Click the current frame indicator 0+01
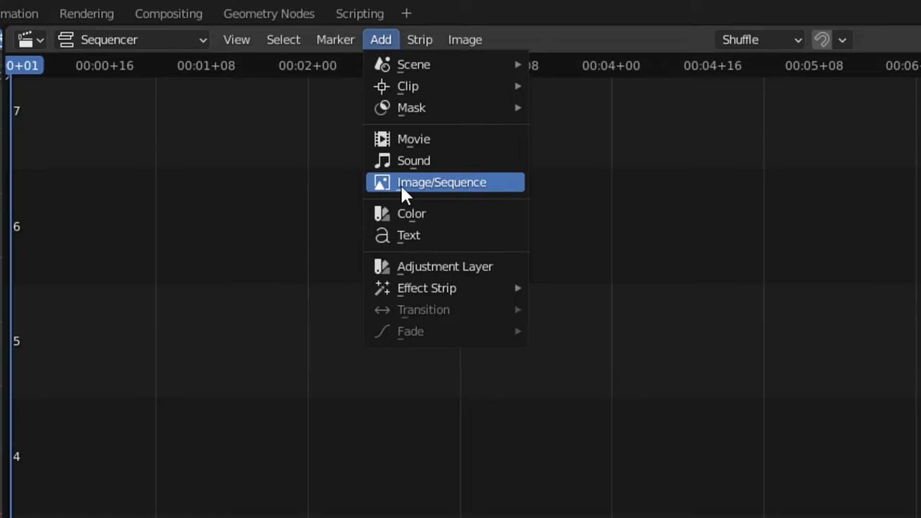921x518 pixels. point(24,66)
